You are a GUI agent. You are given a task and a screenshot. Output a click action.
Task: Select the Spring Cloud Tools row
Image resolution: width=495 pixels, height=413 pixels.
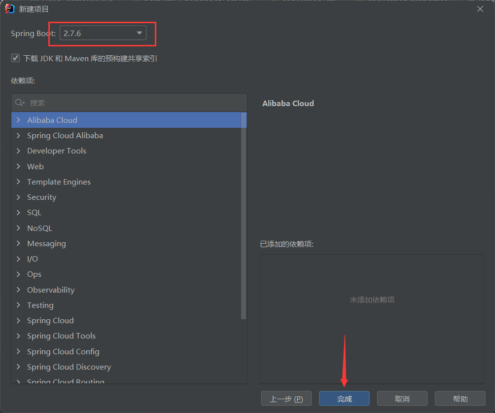click(x=126, y=336)
